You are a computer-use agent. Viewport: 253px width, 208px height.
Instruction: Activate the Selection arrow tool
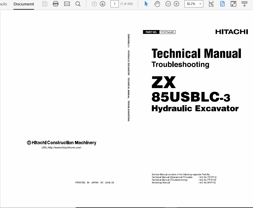[x=146, y=4]
